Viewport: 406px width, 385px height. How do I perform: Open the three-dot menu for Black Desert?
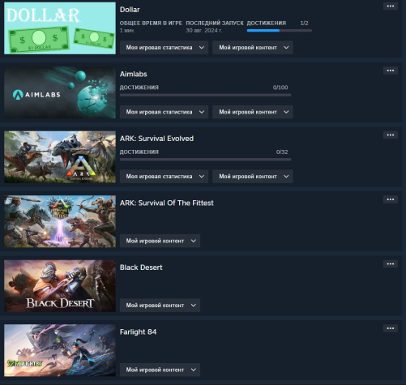coord(391,264)
